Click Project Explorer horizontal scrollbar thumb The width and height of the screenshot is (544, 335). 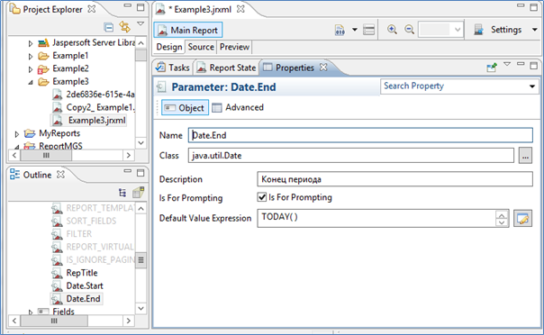[x=46, y=156]
